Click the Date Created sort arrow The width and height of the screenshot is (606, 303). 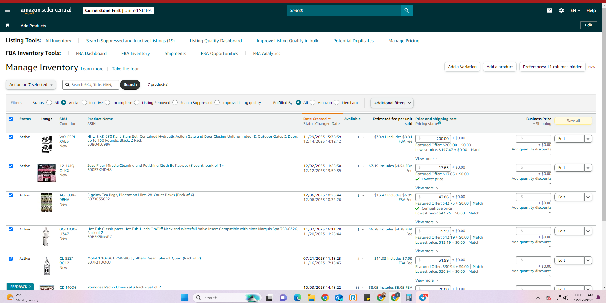pos(329,119)
